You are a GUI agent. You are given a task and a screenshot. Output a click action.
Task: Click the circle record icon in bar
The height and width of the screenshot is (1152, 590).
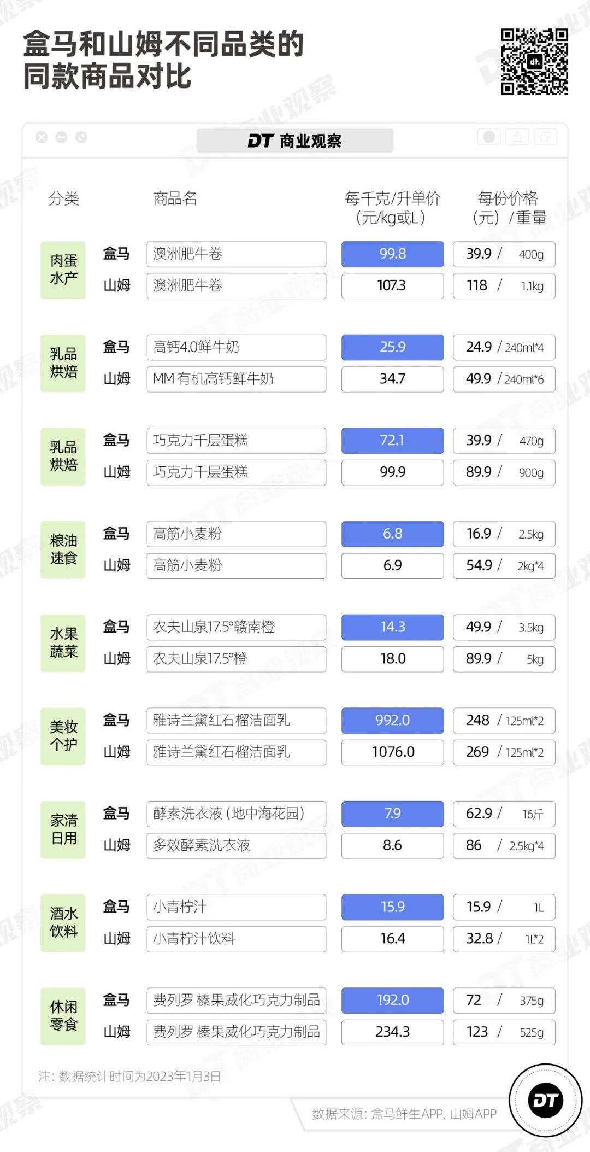[x=489, y=137]
